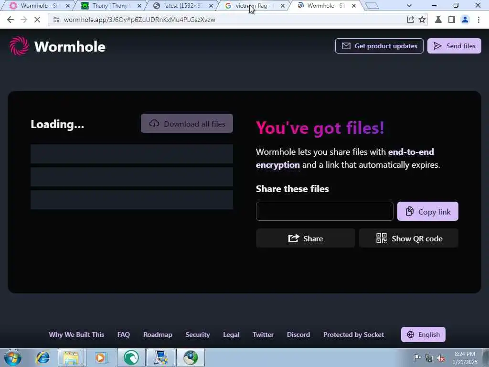Show QR code for this link
The image size is (489, 367).
coord(409,238)
